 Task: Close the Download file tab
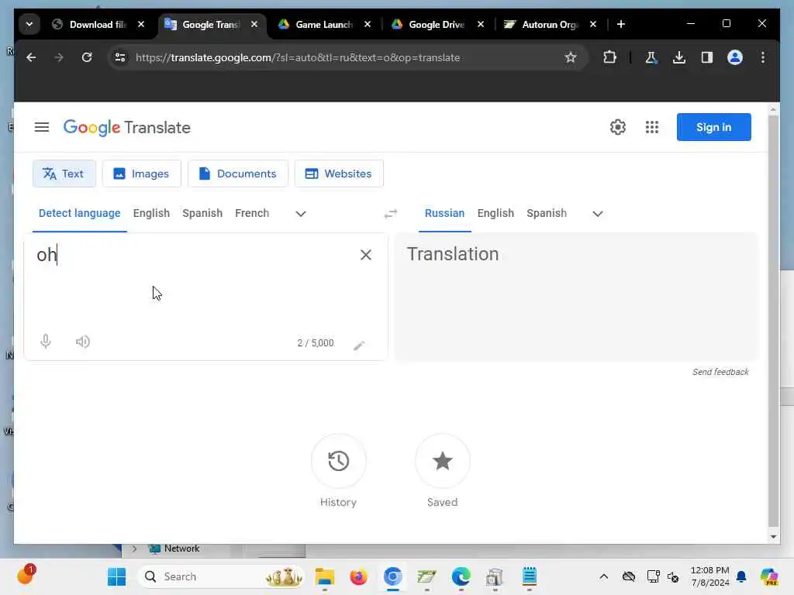pos(141,24)
